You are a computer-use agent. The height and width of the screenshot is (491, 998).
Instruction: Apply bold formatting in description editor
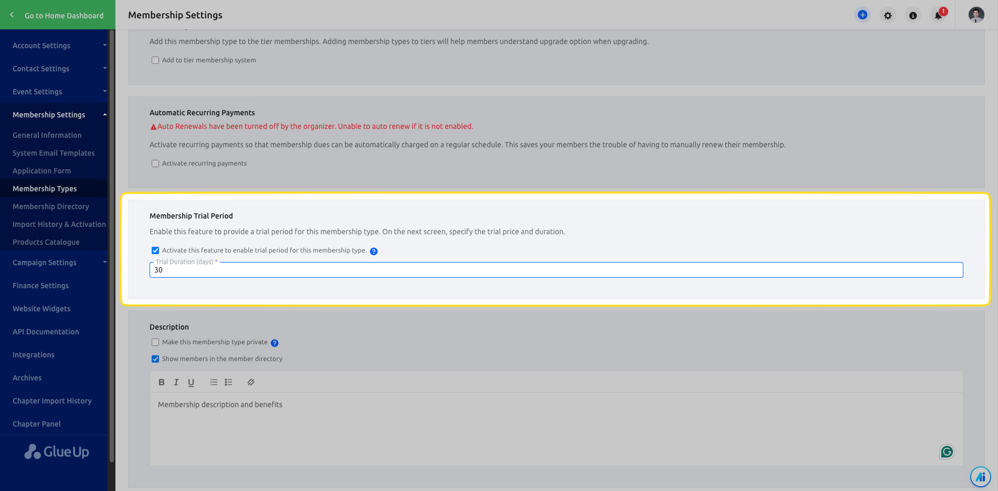pos(162,382)
